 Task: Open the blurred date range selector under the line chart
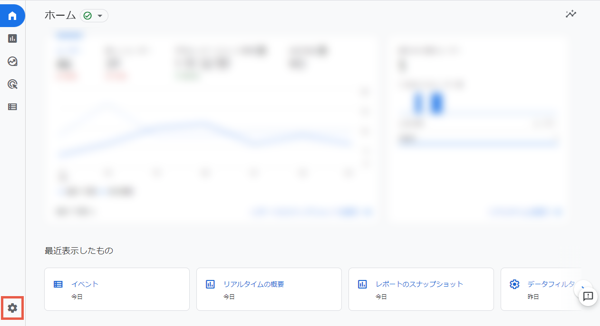(x=76, y=212)
